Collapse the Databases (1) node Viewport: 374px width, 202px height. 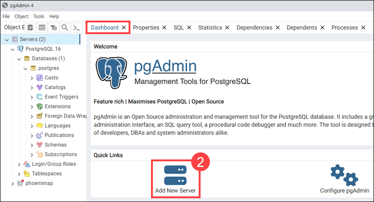coord(19,59)
